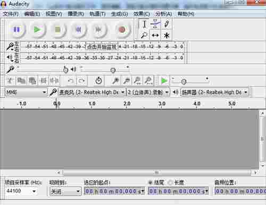
Task: Click the Paste icon in edit toolbar
Action: click(32, 81)
